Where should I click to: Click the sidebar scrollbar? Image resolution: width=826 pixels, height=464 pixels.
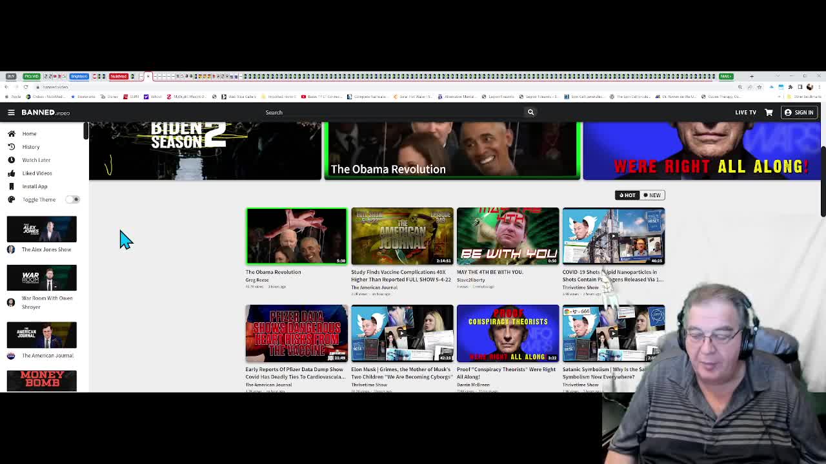85,131
